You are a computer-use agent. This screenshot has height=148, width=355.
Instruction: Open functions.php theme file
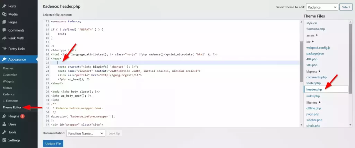coord(315,29)
